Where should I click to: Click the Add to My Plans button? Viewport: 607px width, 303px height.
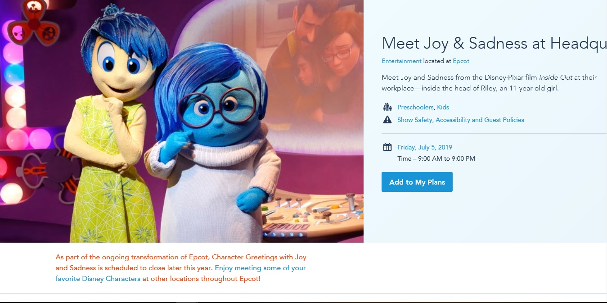pyautogui.click(x=417, y=182)
